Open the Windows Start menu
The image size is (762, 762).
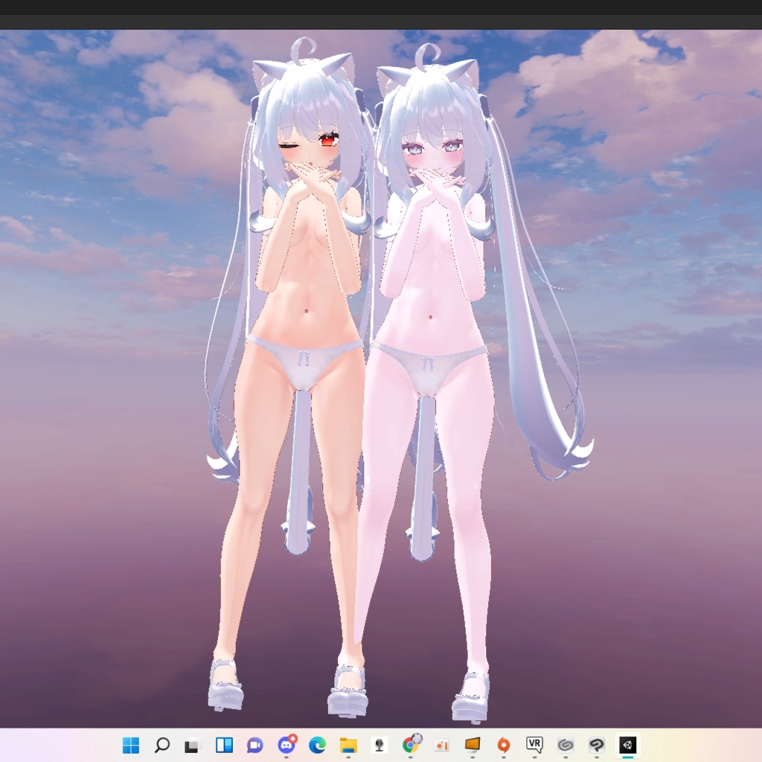click(132, 745)
